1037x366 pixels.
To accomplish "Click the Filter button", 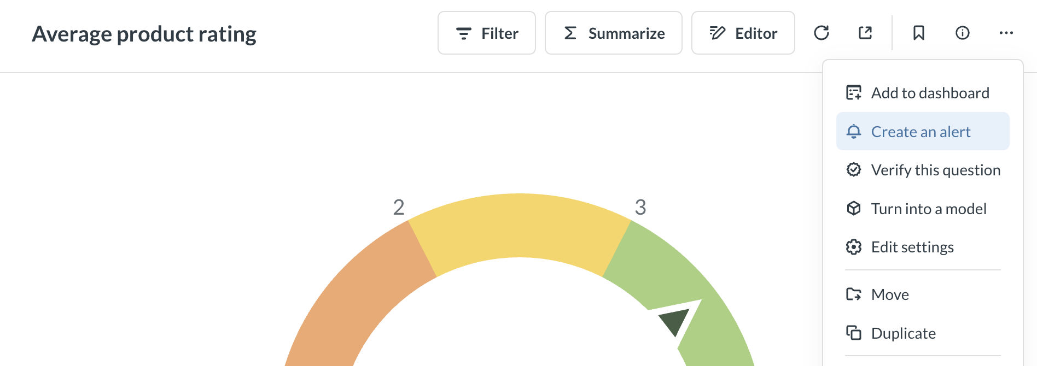I will 486,33.
